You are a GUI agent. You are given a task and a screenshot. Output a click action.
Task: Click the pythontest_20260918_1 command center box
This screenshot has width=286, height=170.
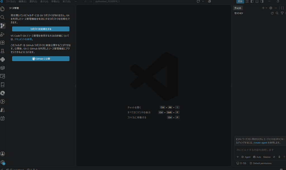coord(144,1)
